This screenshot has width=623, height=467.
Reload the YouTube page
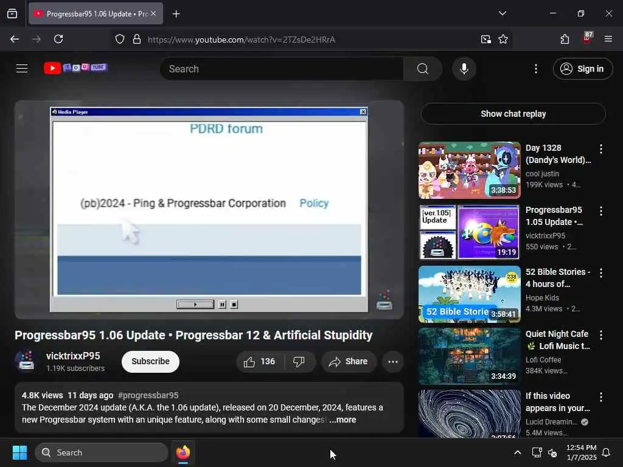pyautogui.click(x=58, y=39)
